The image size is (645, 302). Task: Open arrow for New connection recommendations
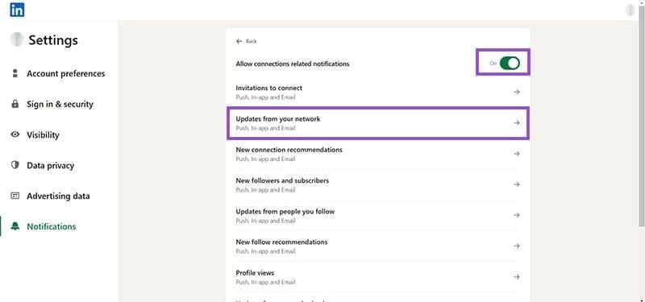pyautogui.click(x=517, y=154)
